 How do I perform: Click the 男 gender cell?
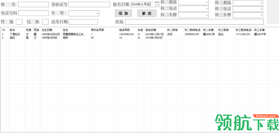coord(27,38)
